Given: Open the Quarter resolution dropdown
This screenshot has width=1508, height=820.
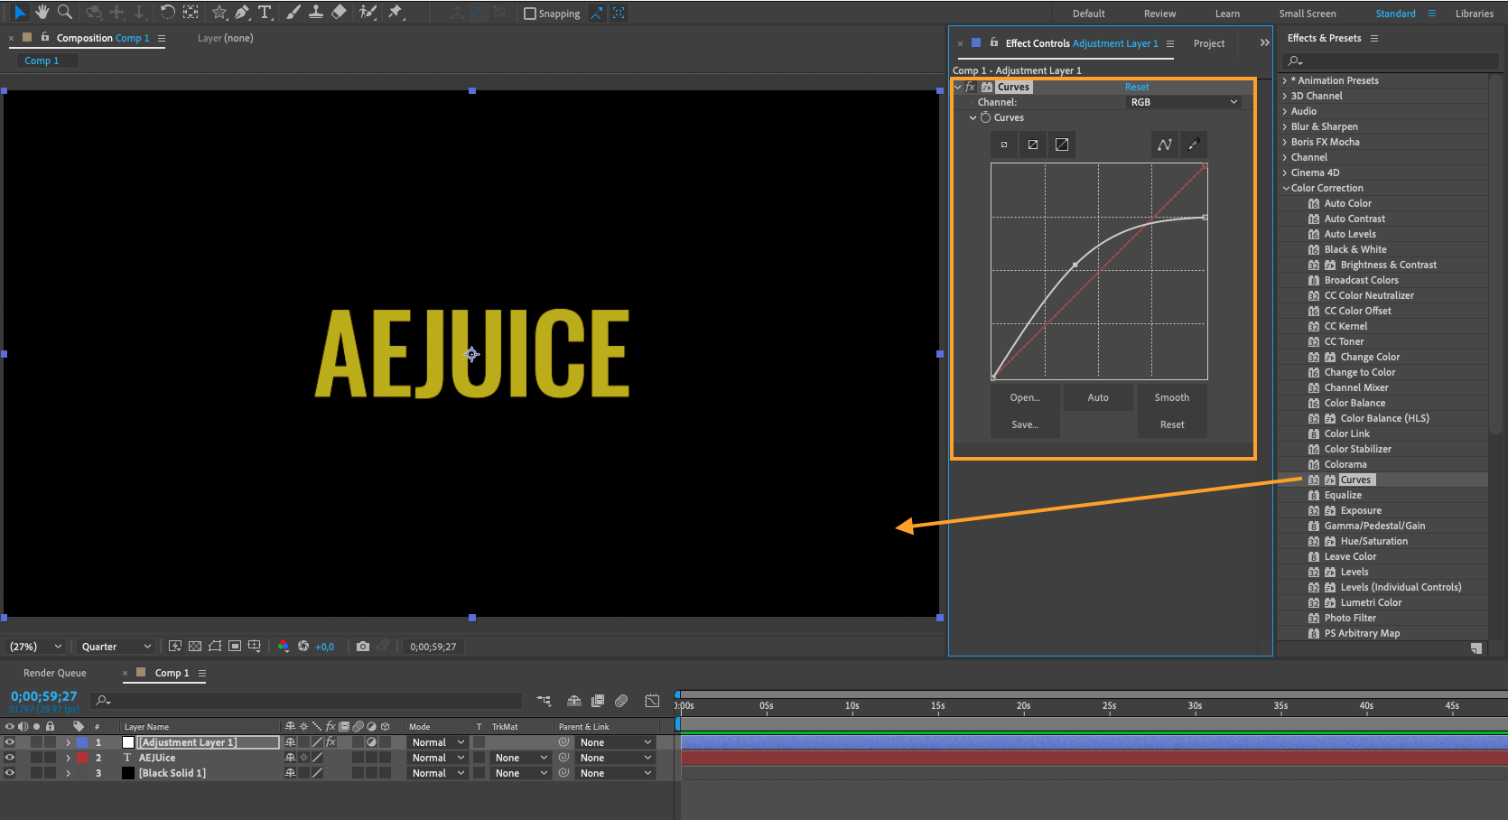Looking at the screenshot, I should pyautogui.click(x=116, y=647).
